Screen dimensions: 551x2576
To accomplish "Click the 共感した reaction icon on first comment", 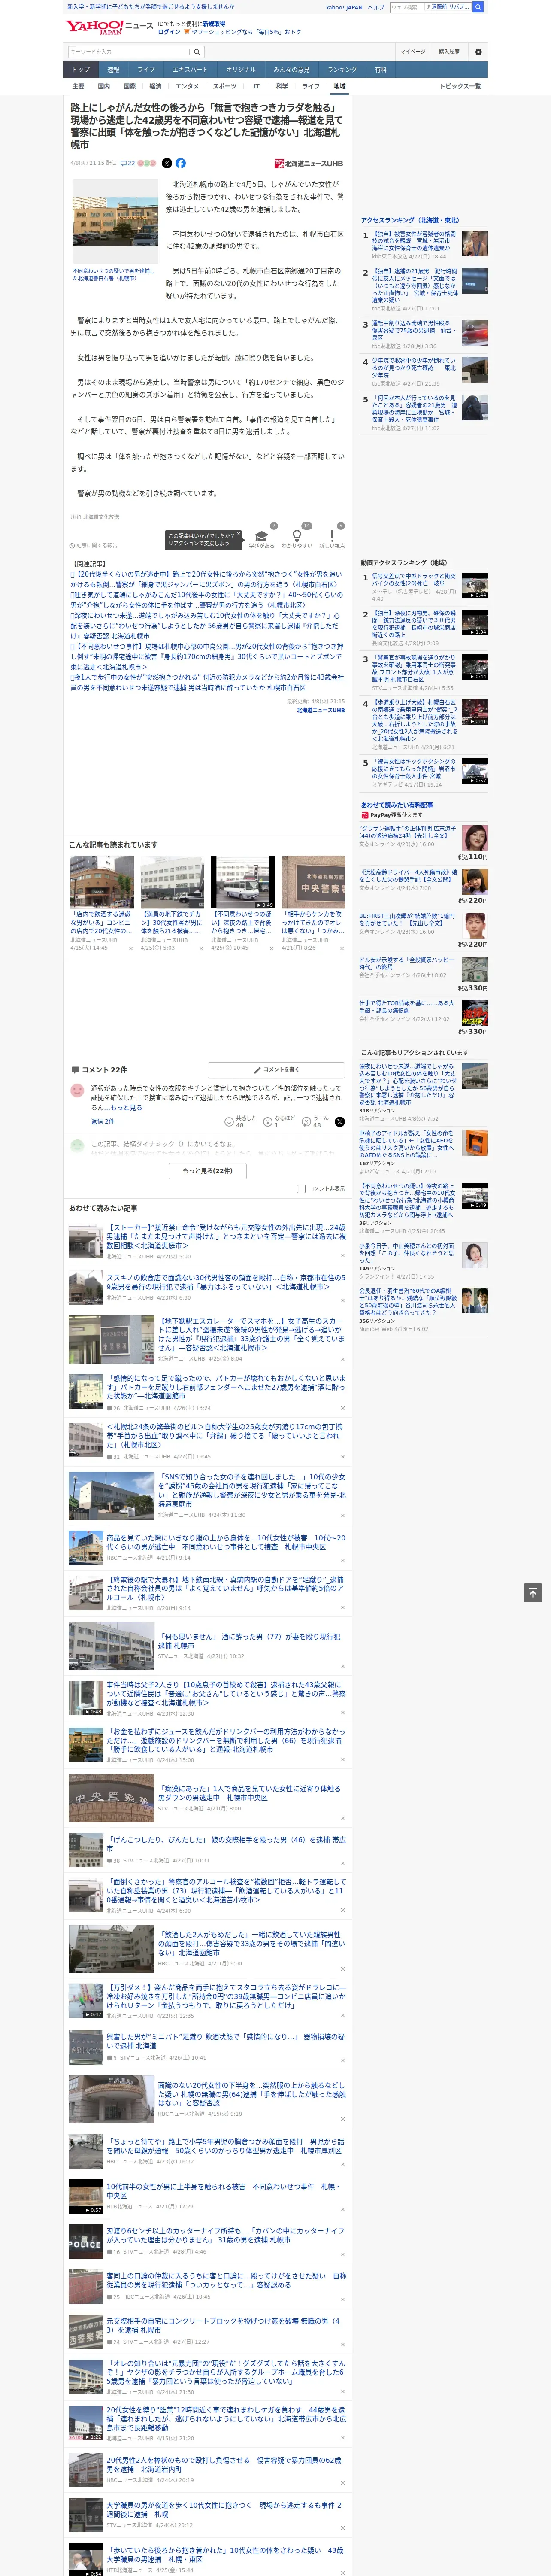I will click(229, 1122).
